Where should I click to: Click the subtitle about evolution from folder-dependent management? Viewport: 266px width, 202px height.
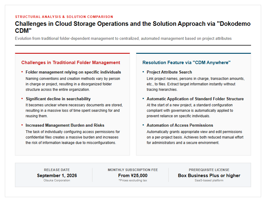(x=123, y=39)
